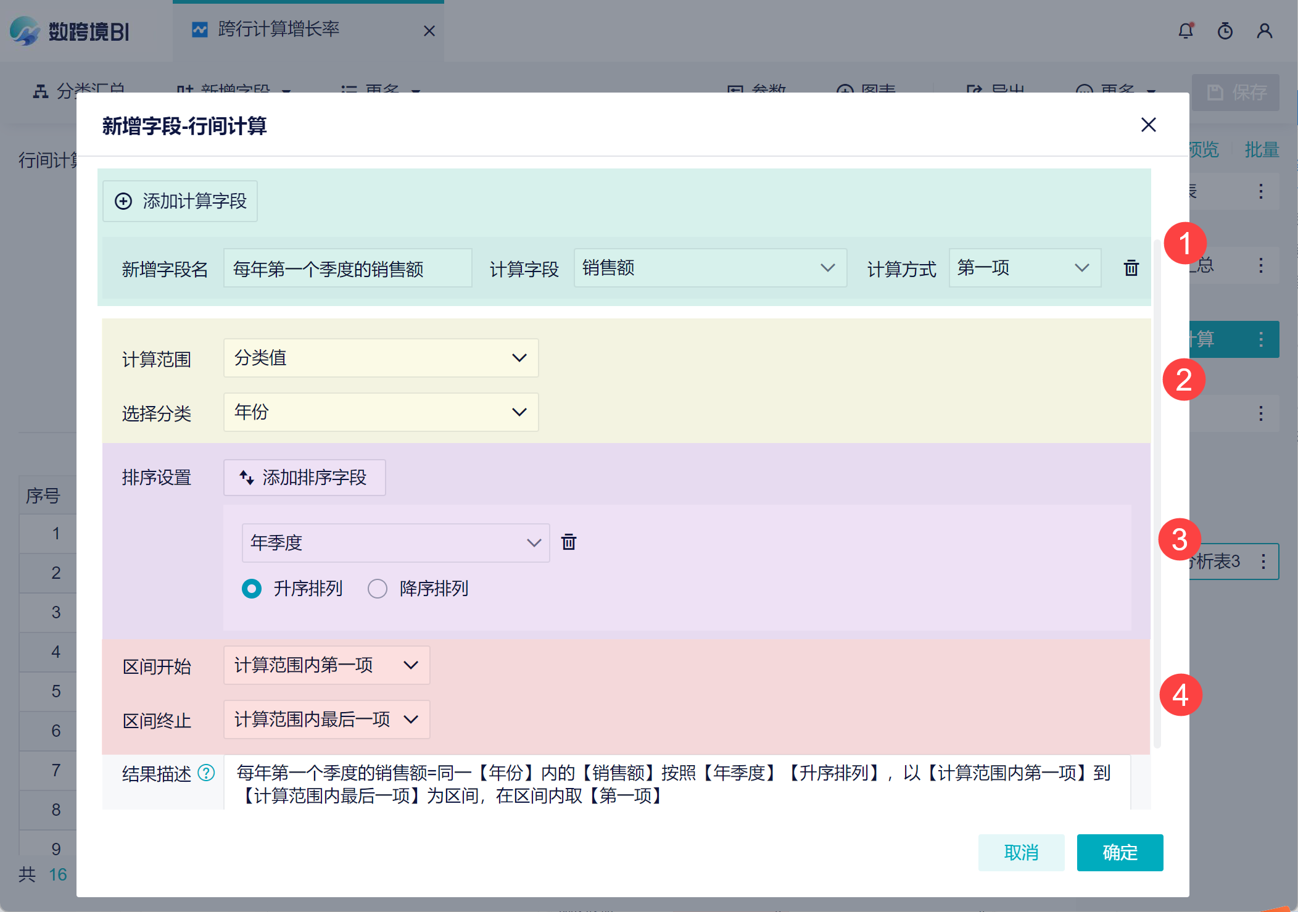This screenshot has height=912, width=1298.
Task: Open the user profile icon
Action: [x=1264, y=31]
